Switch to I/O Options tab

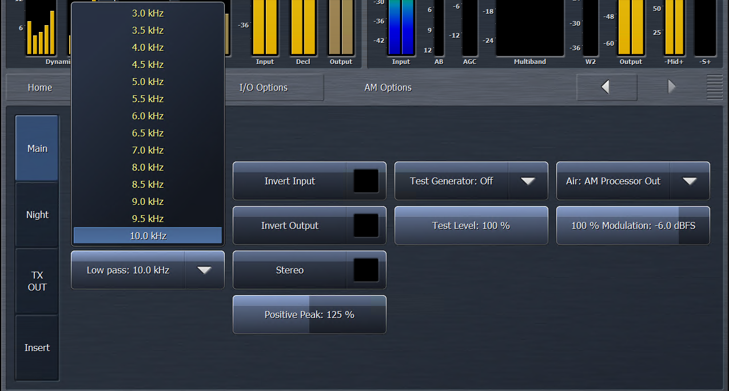(x=264, y=87)
